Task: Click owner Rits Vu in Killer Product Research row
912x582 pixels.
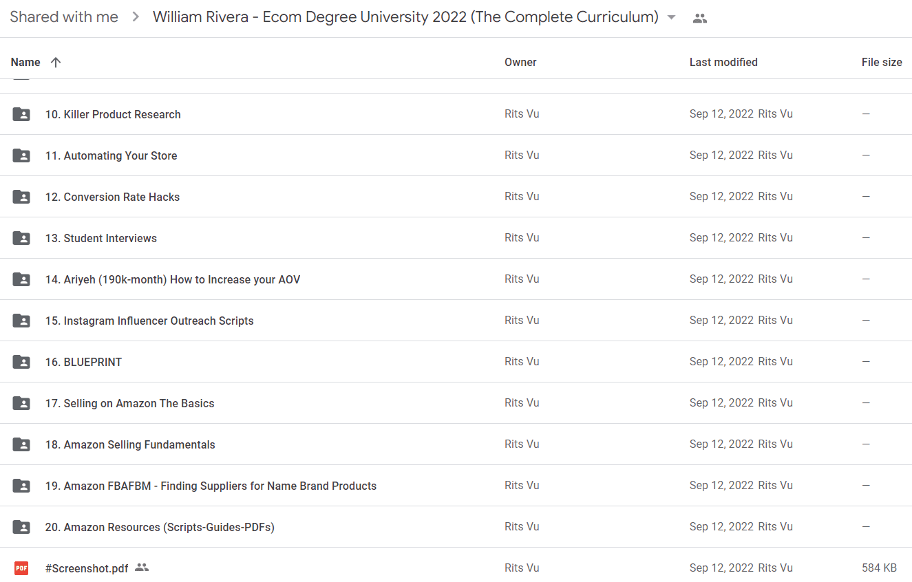Action: pyautogui.click(x=522, y=114)
